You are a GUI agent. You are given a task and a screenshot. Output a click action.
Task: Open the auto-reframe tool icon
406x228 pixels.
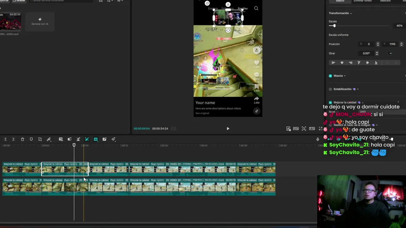49,139
